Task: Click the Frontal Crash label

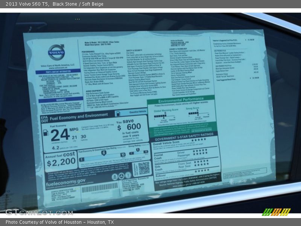Action: point(158,156)
